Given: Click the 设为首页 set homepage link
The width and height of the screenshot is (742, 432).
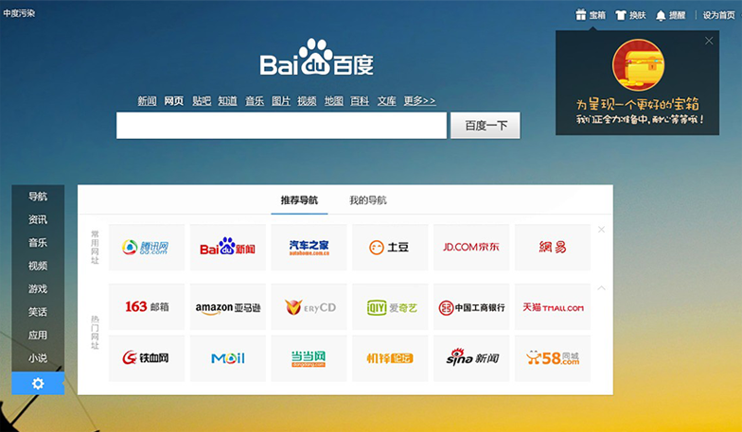Looking at the screenshot, I should (717, 15).
